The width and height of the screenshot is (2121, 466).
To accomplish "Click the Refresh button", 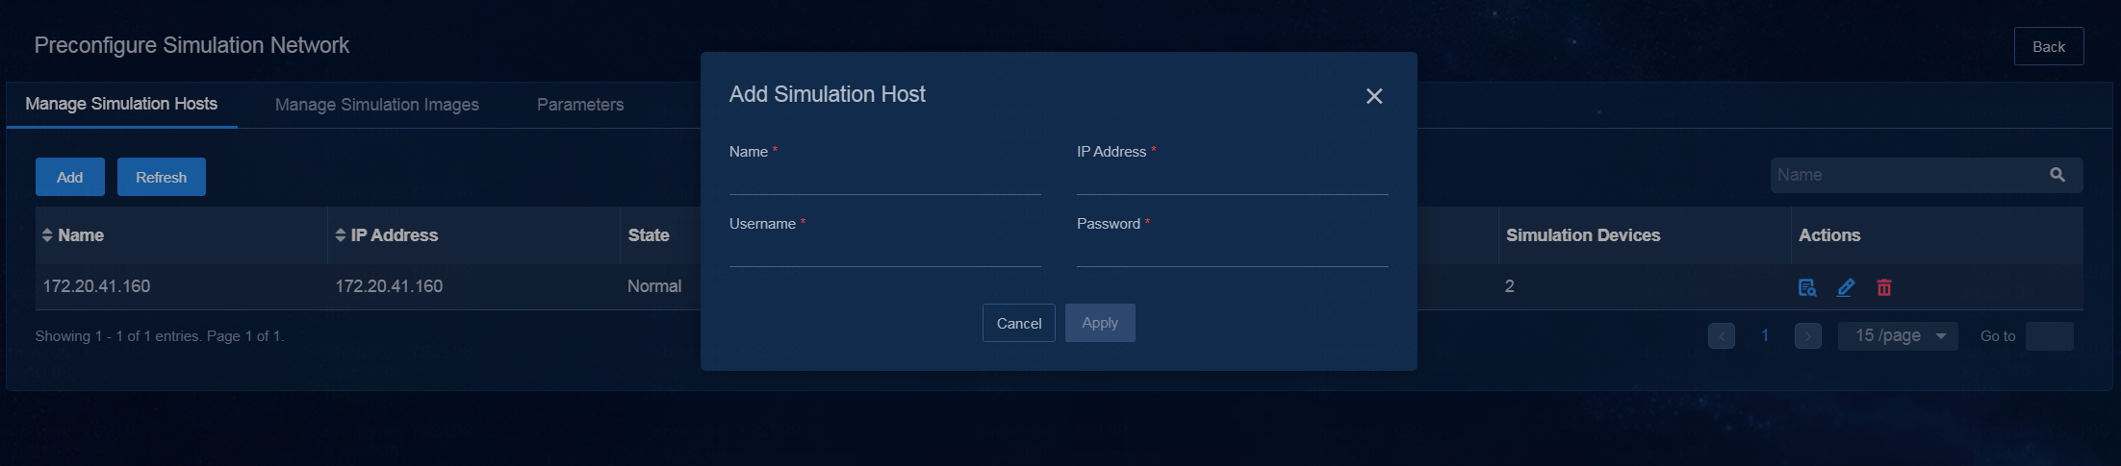I will pos(162,177).
